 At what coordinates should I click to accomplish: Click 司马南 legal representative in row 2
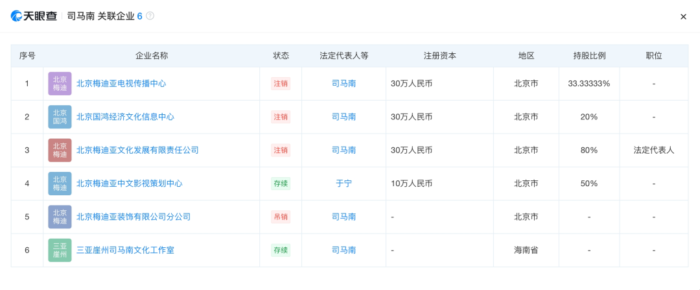(x=344, y=117)
